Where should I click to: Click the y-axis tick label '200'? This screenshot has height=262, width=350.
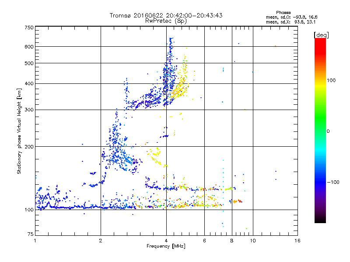pyautogui.click(x=29, y=147)
